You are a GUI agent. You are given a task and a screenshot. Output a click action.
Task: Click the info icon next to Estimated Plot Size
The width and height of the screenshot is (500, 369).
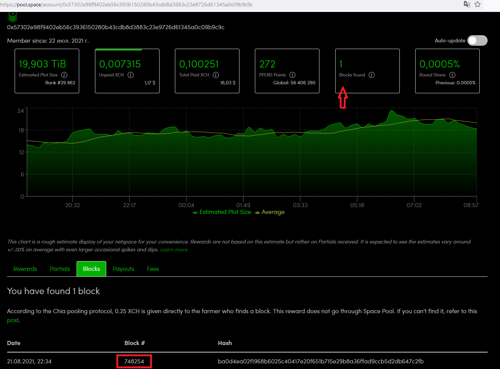(64, 75)
